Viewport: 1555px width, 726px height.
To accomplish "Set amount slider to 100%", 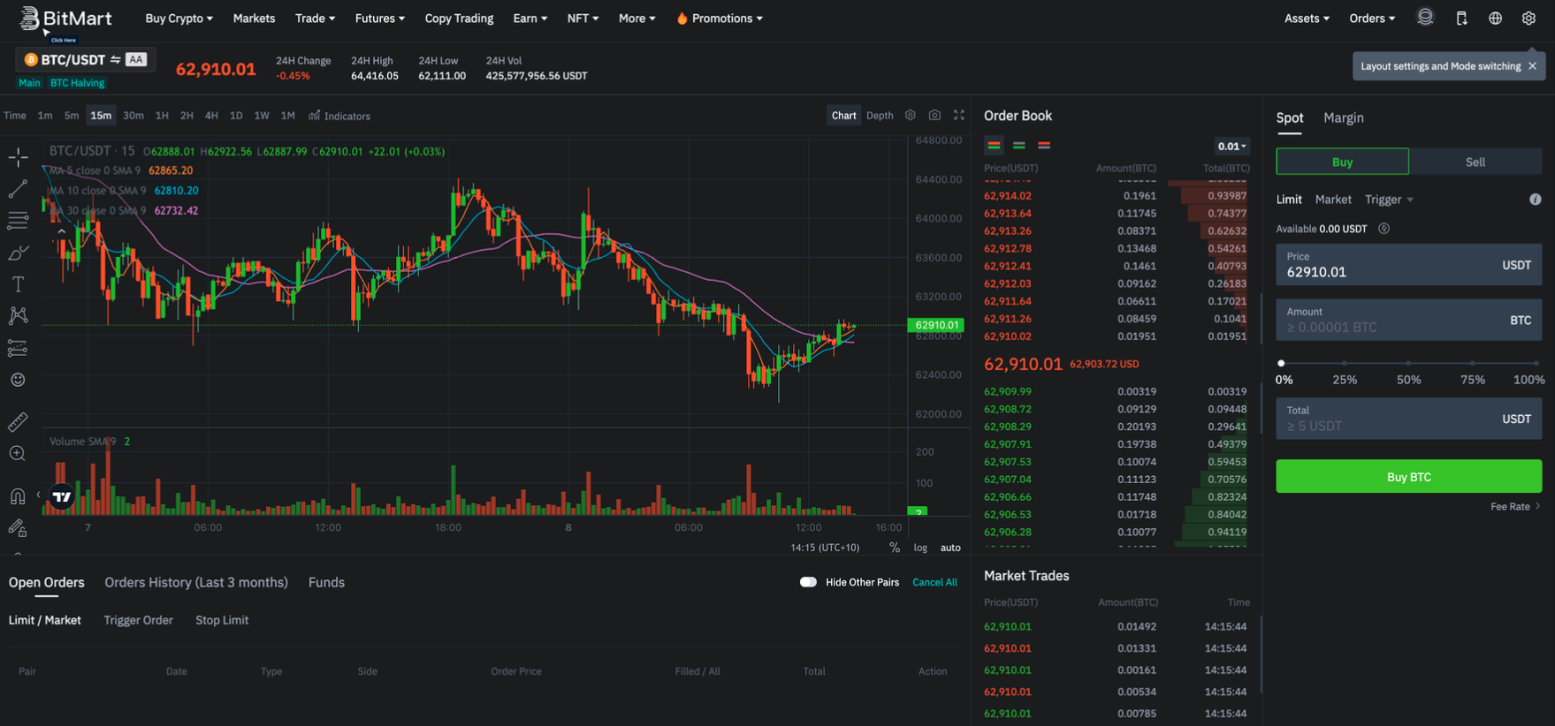I will click(1536, 363).
